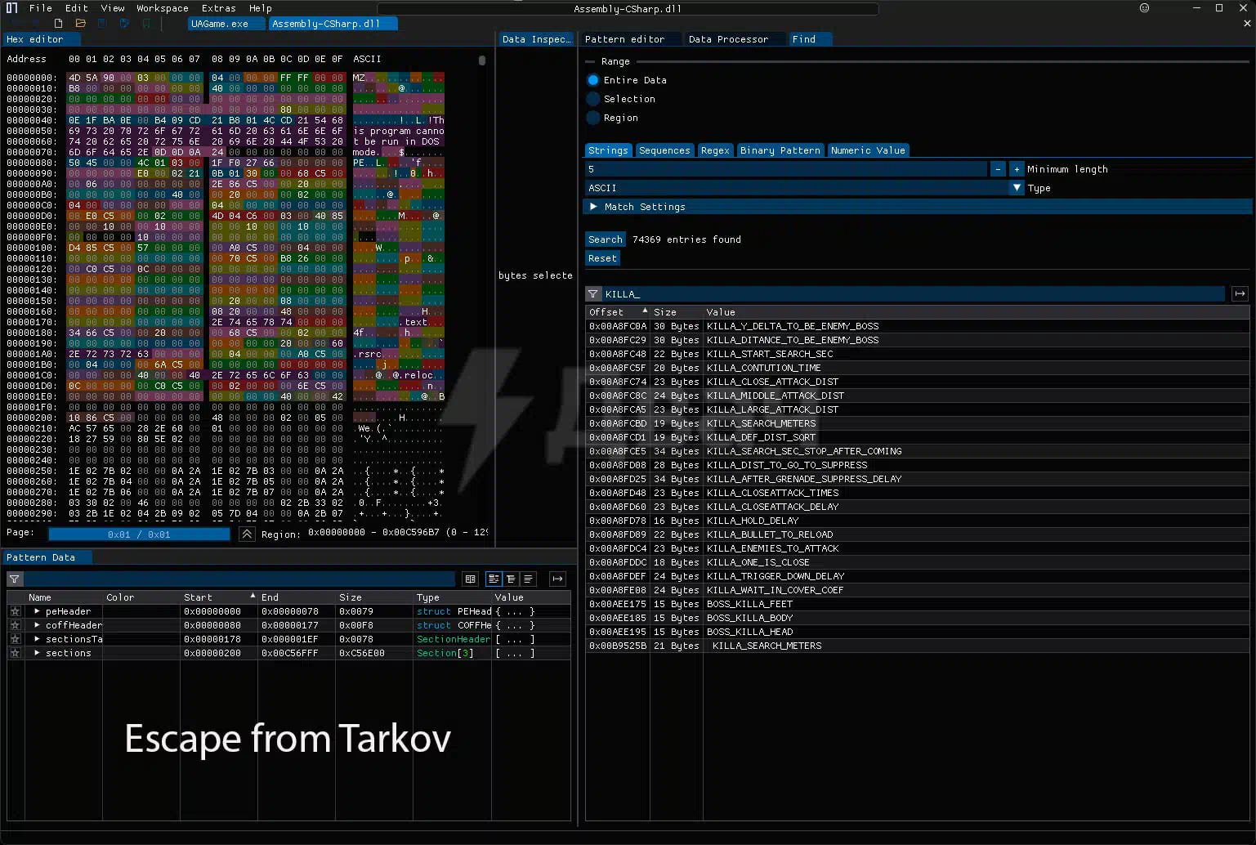Viewport: 1256px width, 845px height.
Task: Click the Reset button
Action: click(602, 258)
